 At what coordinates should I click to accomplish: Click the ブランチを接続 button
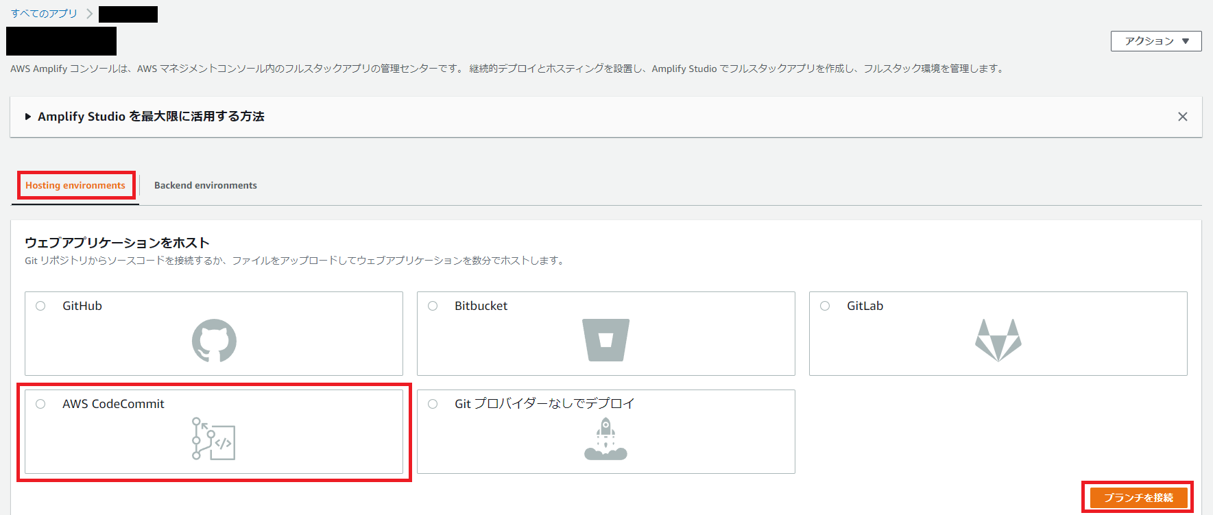1138,497
